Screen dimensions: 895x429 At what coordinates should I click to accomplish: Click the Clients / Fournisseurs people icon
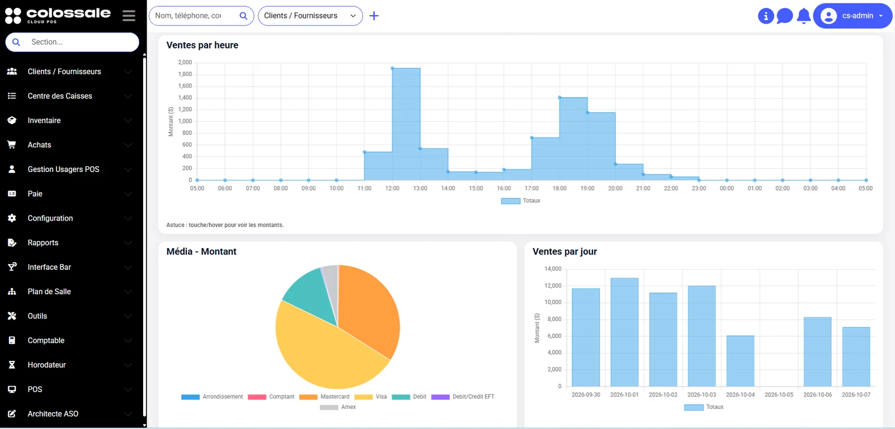point(12,71)
